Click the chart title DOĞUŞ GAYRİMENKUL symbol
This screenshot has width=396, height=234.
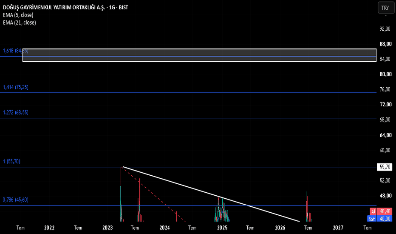click(x=65, y=7)
